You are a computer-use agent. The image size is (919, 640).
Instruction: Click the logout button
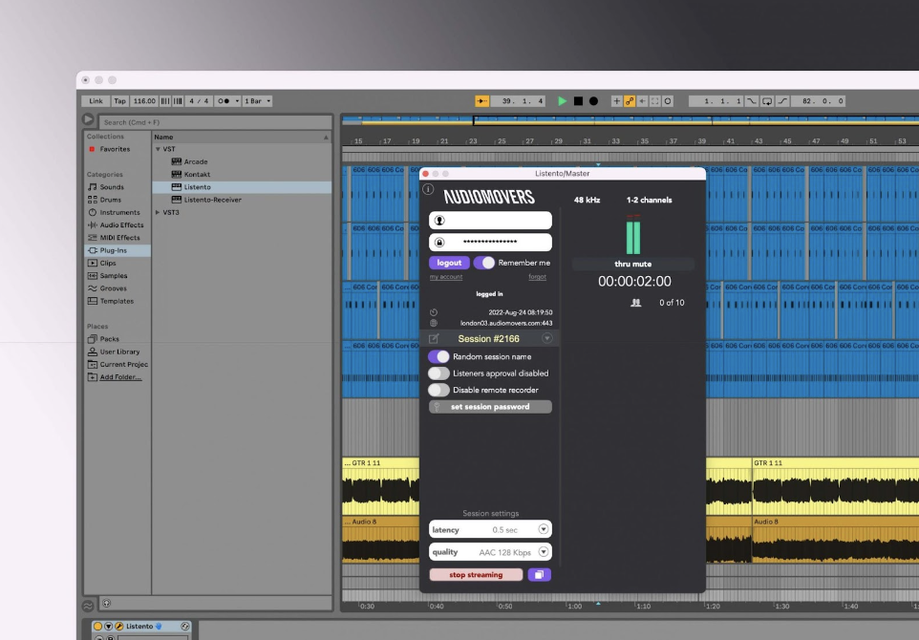pyautogui.click(x=450, y=263)
